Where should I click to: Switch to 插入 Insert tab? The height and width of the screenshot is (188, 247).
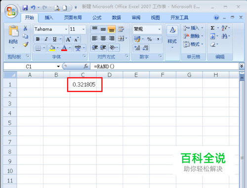tap(49, 17)
